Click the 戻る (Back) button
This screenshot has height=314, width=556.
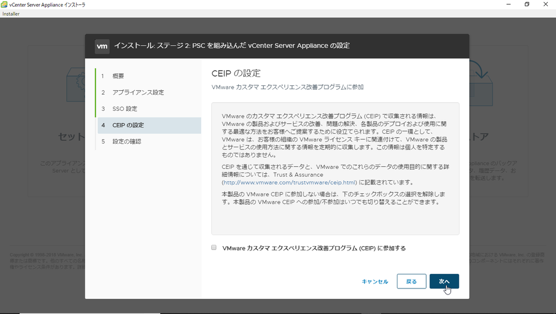pyautogui.click(x=412, y=281)
